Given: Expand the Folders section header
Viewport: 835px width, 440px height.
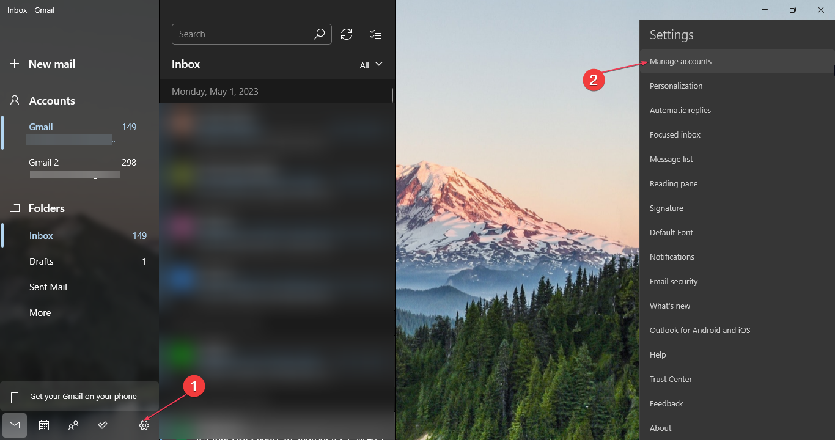Looking at the screenshot, I should pyautogui.click(x=46, y=208).
